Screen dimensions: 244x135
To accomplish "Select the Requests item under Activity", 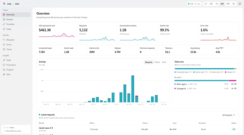I will (16, 40).
